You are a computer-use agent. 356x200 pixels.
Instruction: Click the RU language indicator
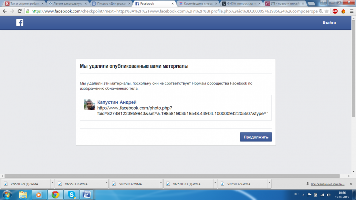tap(296, 194)
